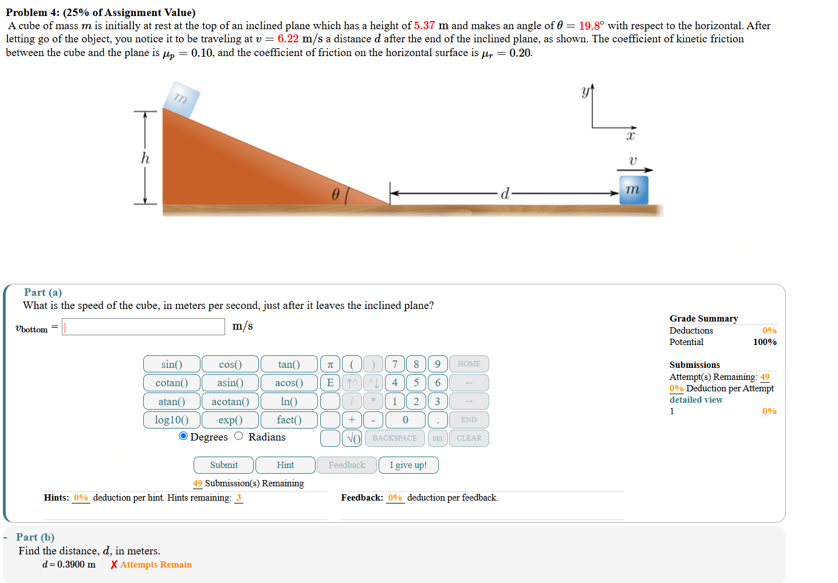Click the I give up! button
This screenshot has height=583, width=838.
pyautogui.click(x=408, y=465)
